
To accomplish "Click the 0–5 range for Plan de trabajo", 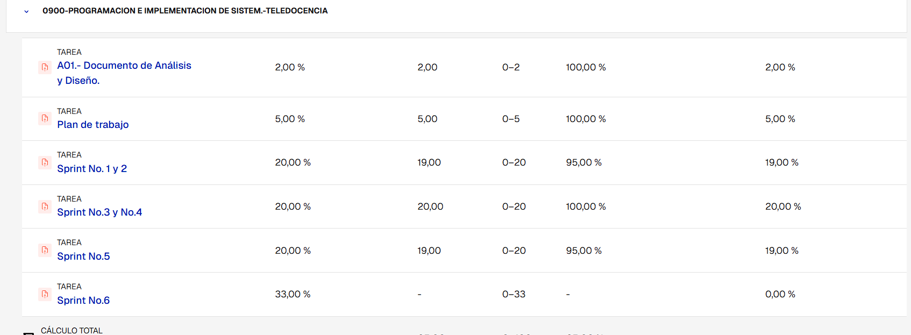I will pyautogui.click(x=511, y=119).
